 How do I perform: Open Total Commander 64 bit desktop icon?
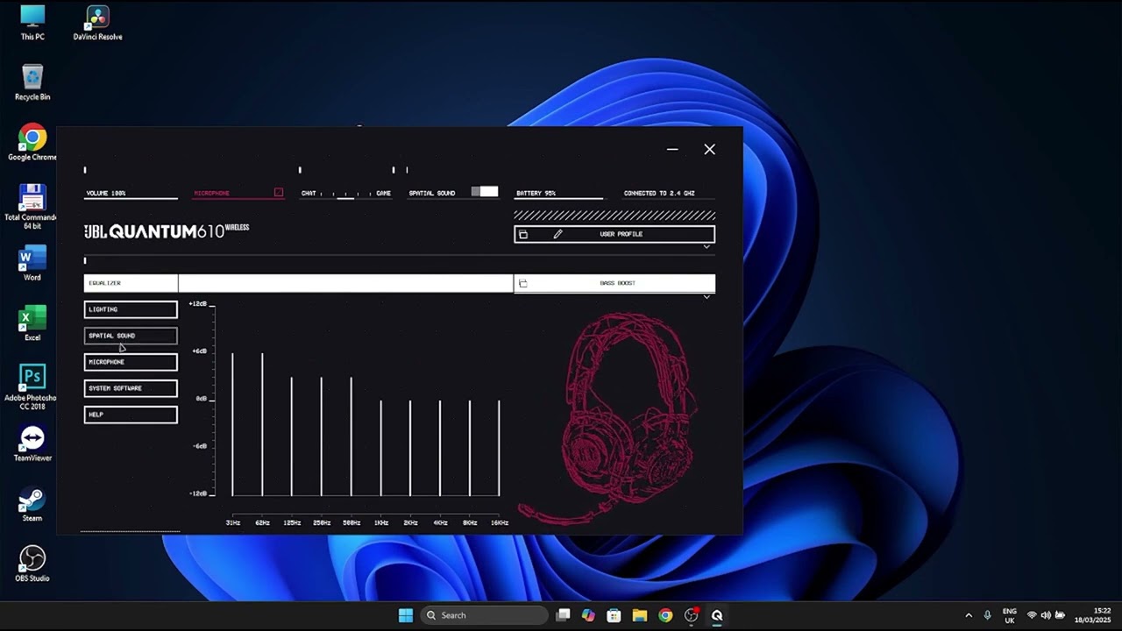(x=32, y=207)
